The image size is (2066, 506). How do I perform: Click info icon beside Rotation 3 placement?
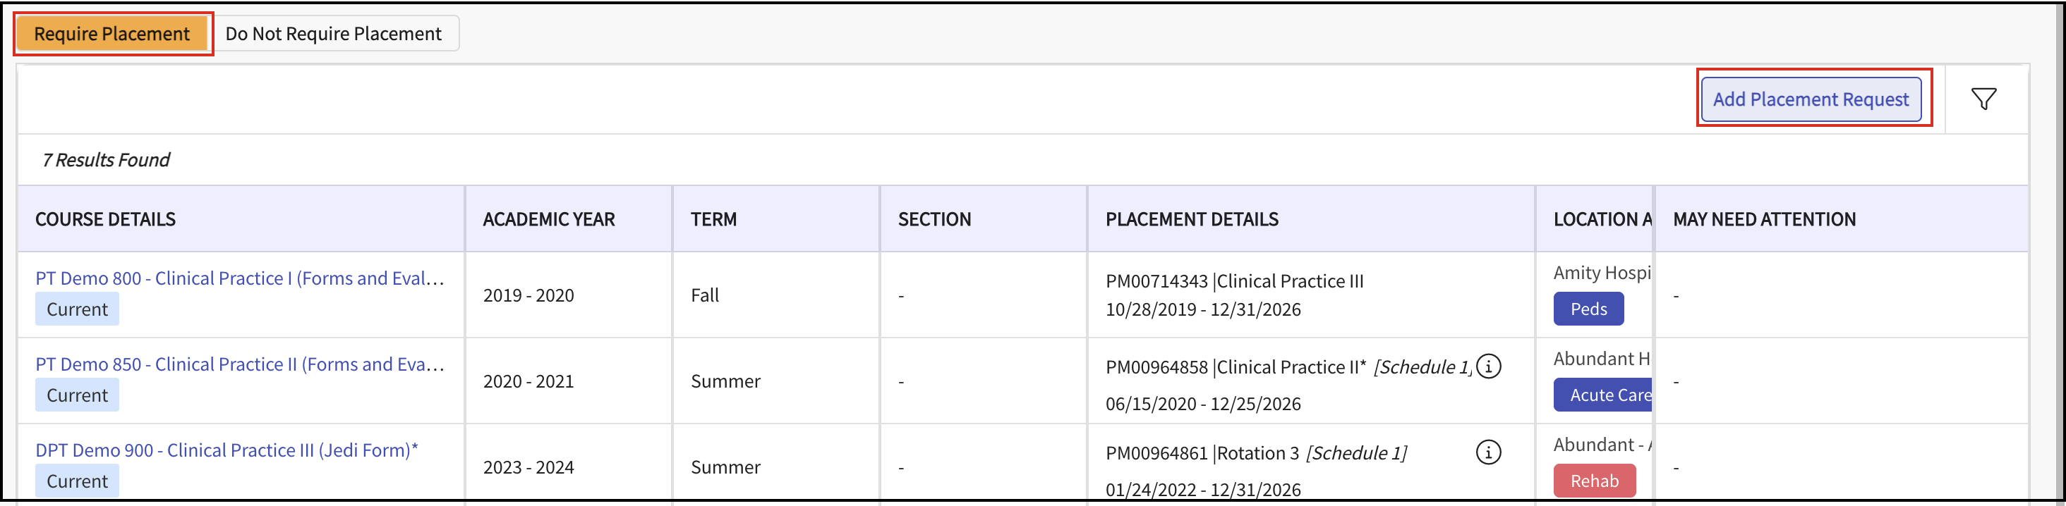click(1487, 452)
